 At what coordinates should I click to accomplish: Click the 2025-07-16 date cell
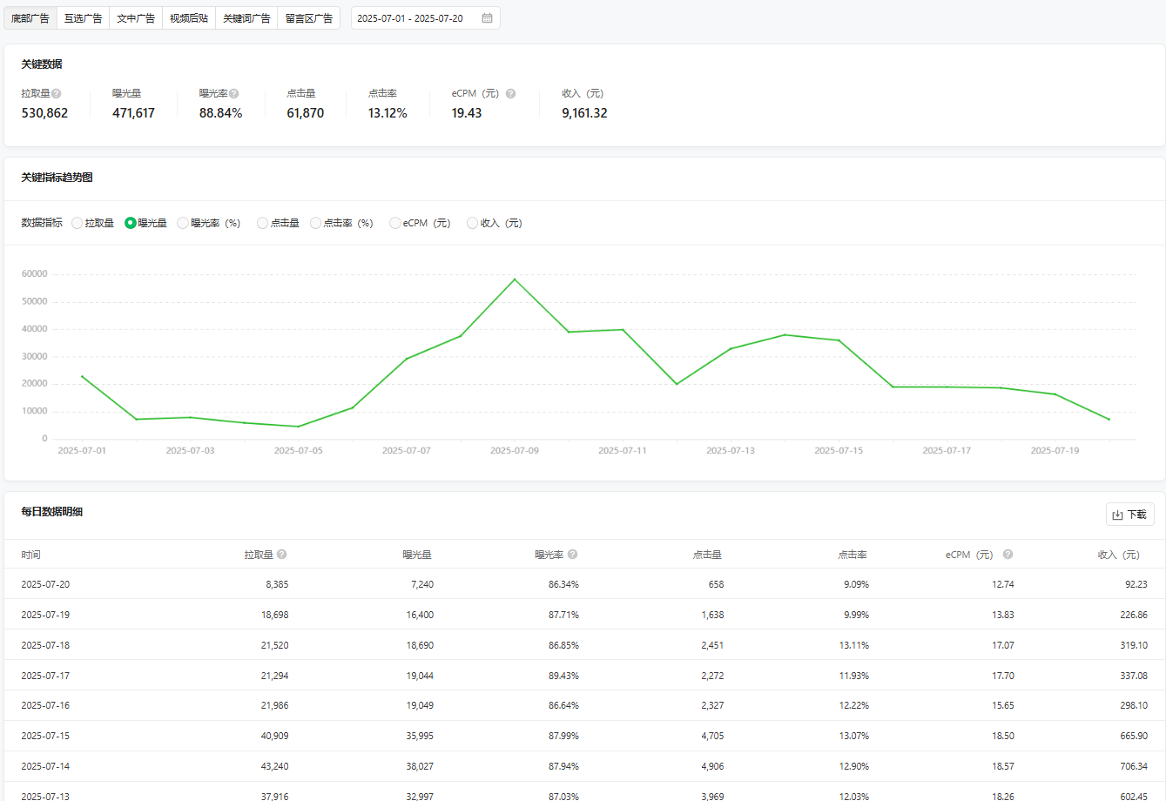[45, 705]
